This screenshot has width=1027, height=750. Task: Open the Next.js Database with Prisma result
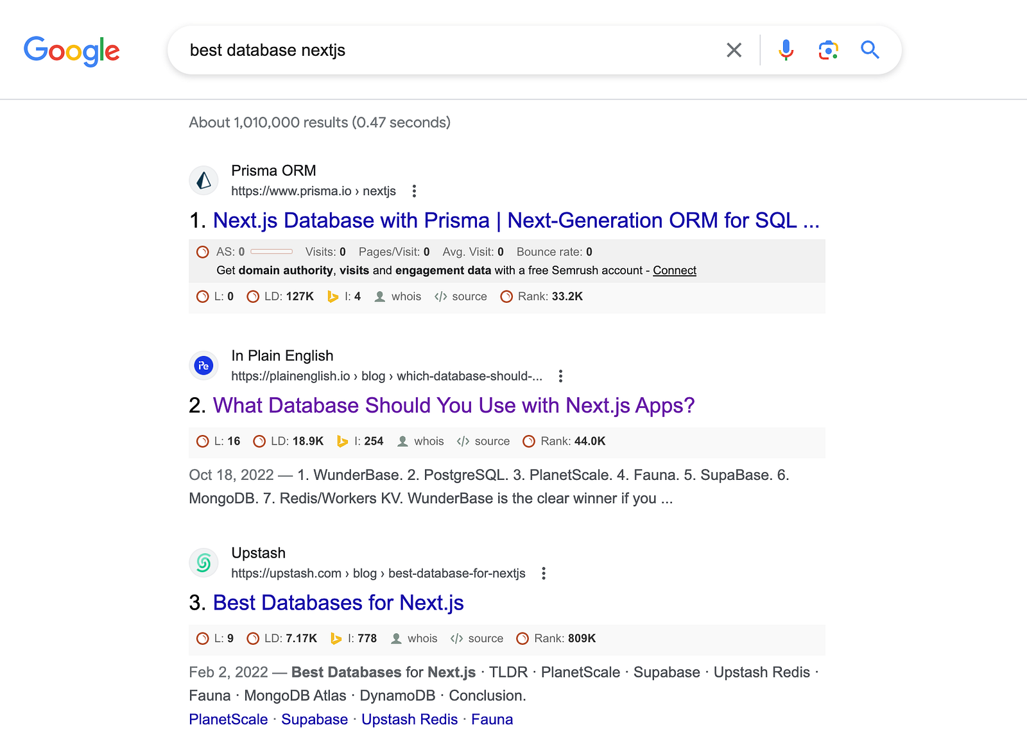pyautogui.click(x=516, y=221)
